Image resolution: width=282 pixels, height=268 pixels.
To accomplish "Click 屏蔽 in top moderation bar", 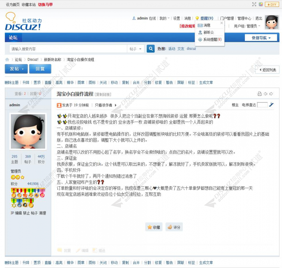I will pyautogui.click(x=180, y=83).
